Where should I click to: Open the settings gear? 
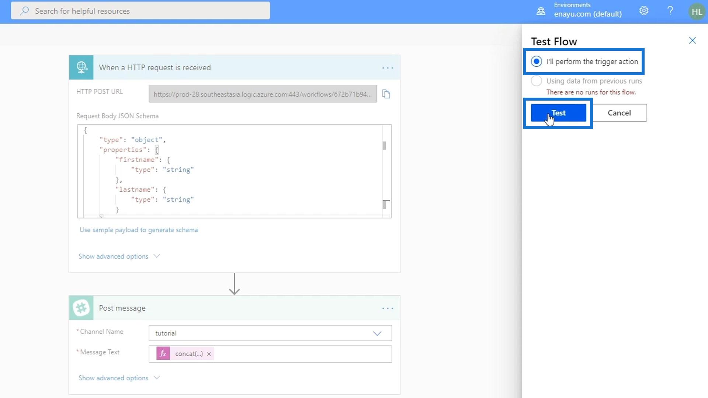pyautogui.click(x=644, y=11)
